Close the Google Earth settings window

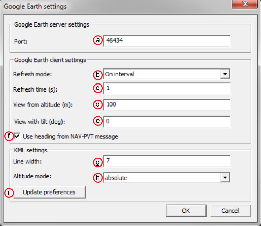coord(245,4)
